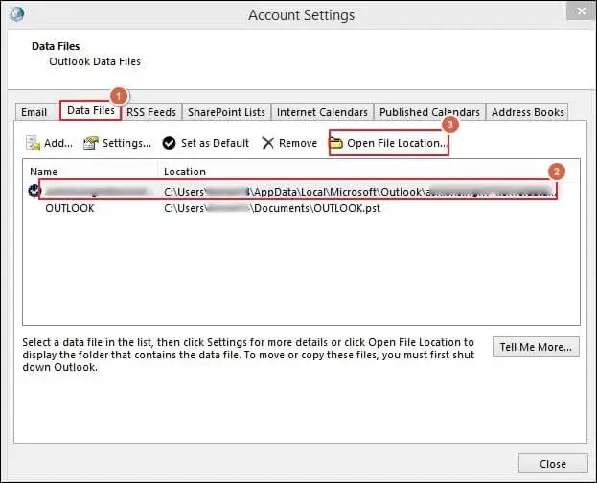Click the Settings toolbar icon
This screenshot has width=597, height=483.
pyautogui.click(x=91, y=143)
